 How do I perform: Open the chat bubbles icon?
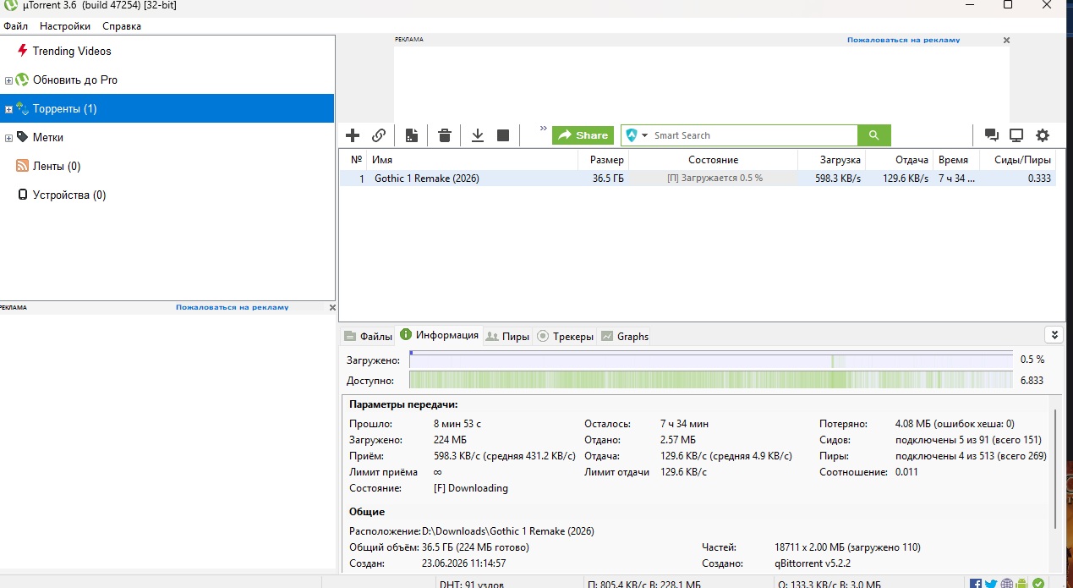992,135
